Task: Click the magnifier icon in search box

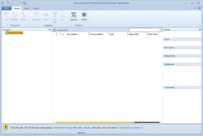Action: (160, 30)
